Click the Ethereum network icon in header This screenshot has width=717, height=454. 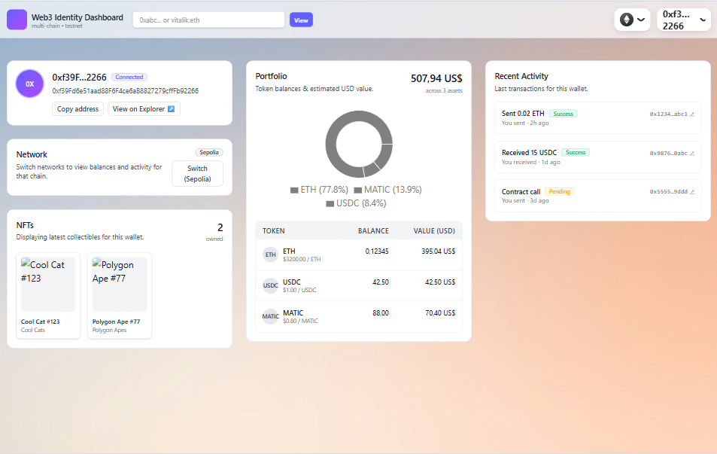(627, 19)
